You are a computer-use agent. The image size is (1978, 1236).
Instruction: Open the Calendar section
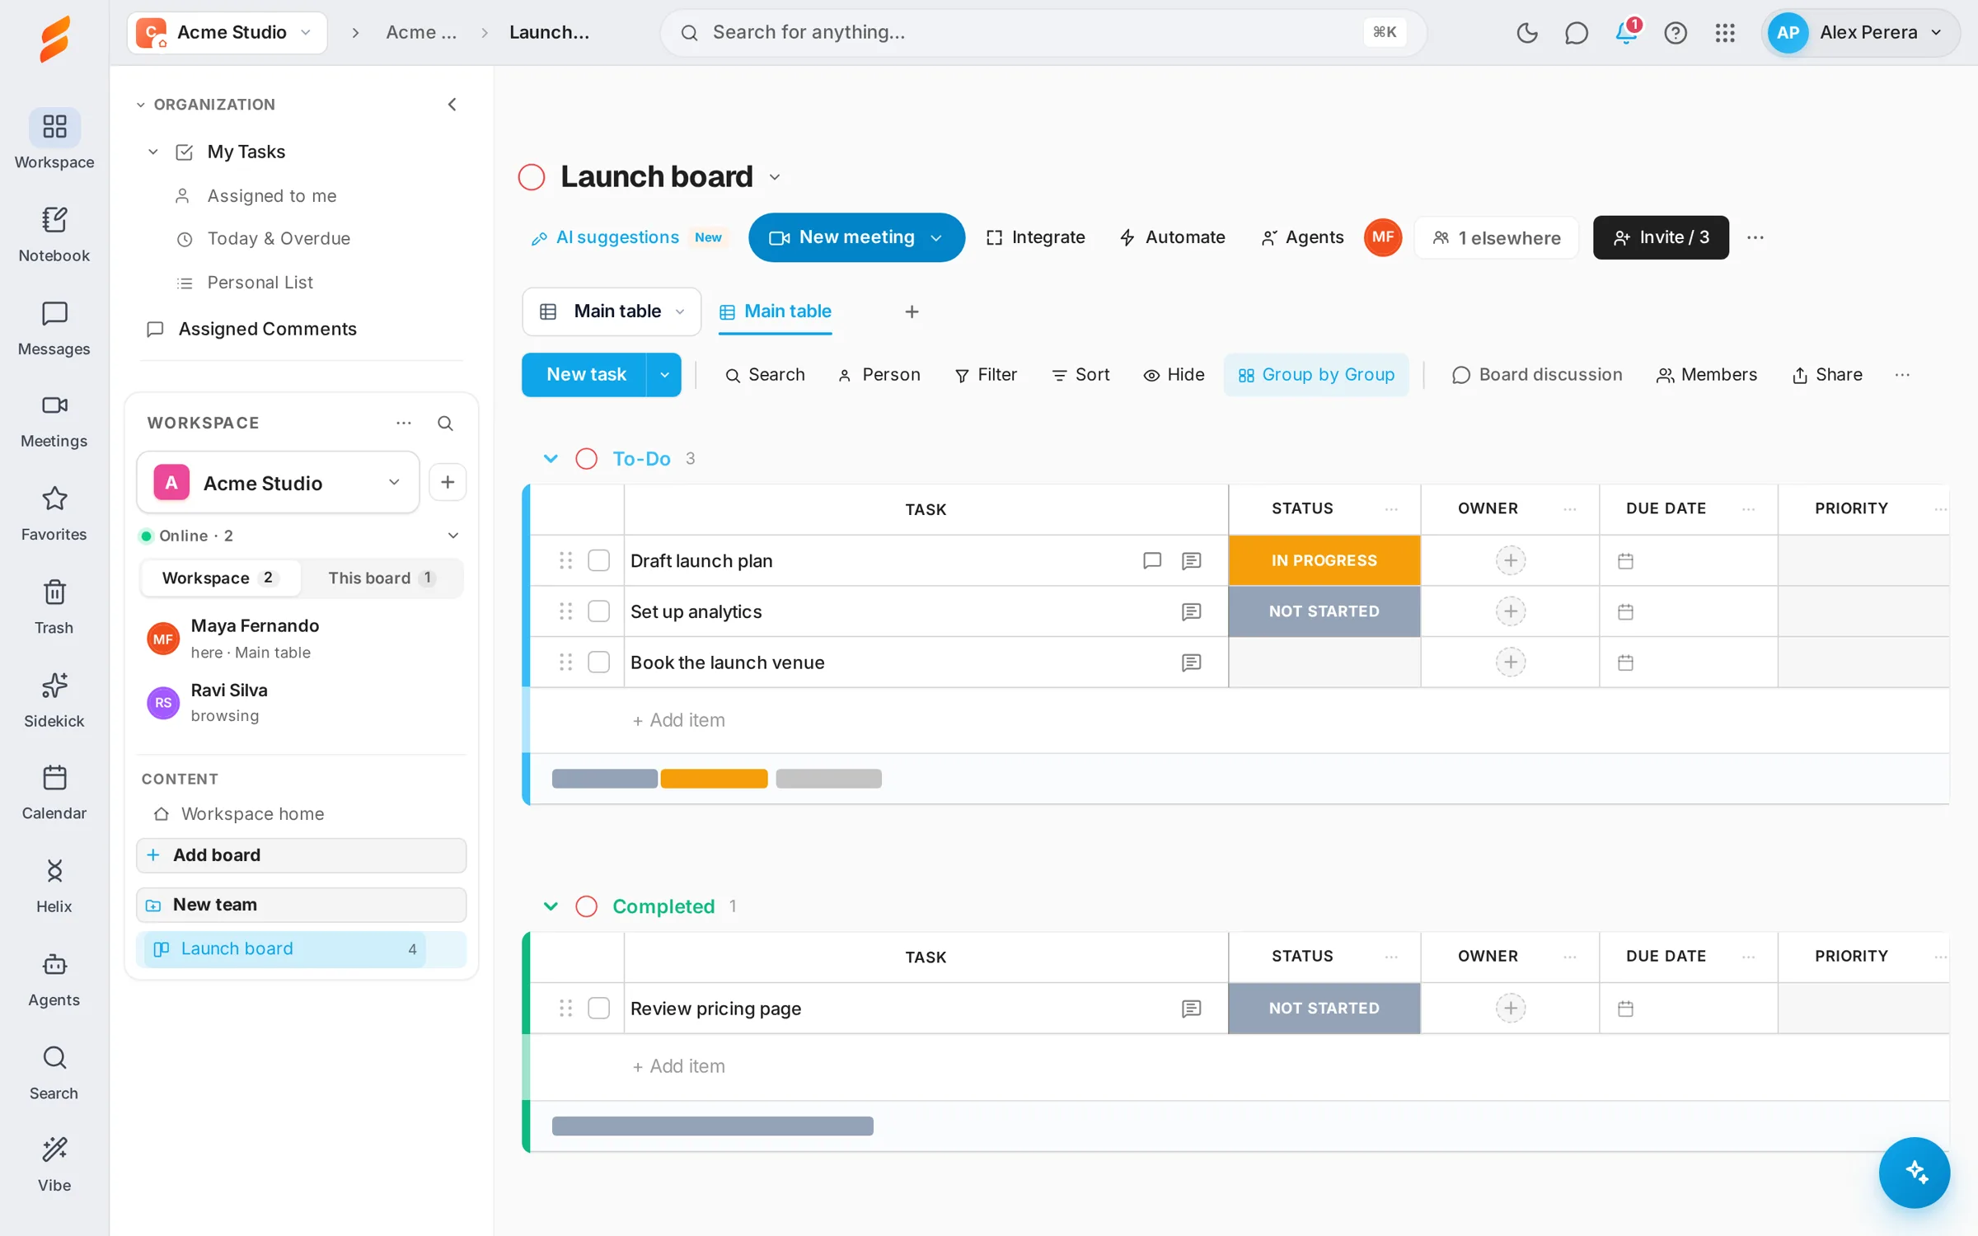pos(54,793)
